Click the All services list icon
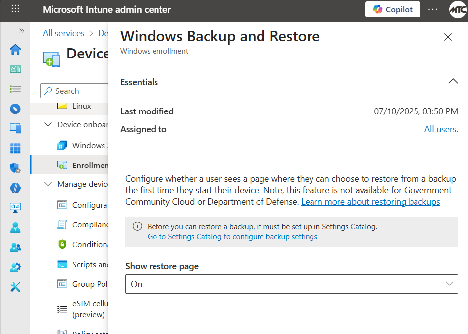The image size is (468, 334). pos(15,89)
